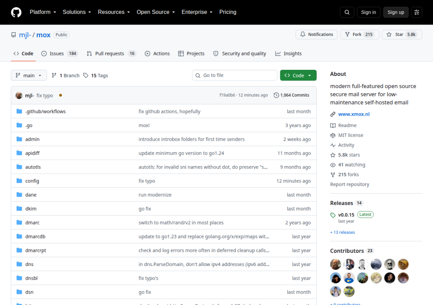
Task: Click the scale icon for MIT license
Action: pos(333,135)
